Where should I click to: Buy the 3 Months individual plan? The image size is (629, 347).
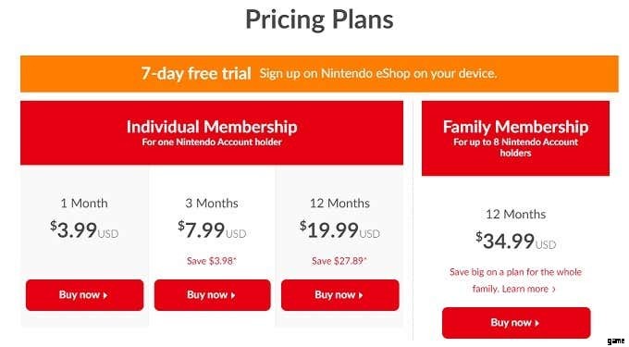[x=212, y=295]
